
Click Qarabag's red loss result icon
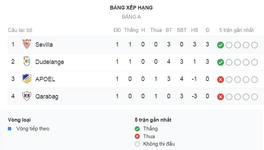coord(221,97)
